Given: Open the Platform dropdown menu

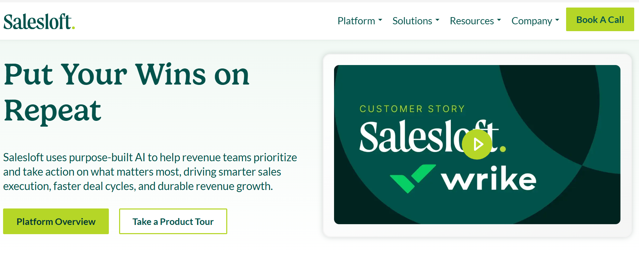Looking at the screenshot, I should (x=360, y=21).
